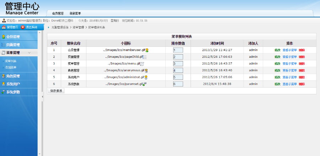
Task: Click 修改 for 系统用户 row
Action: pyautogui.click(x=278, y=77)
